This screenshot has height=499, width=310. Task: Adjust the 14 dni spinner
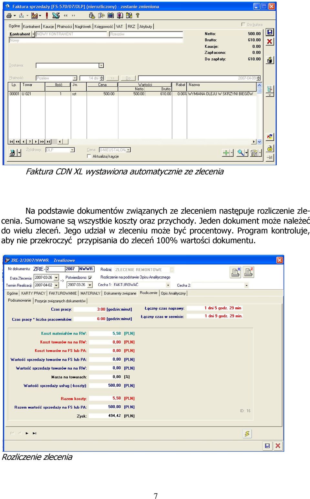[x=102, y=78]
